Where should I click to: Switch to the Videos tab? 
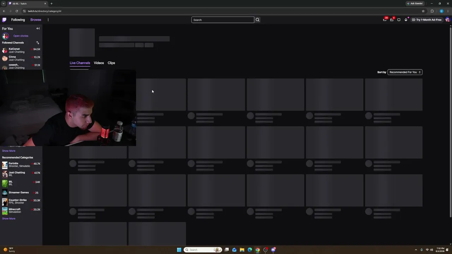pos(99,63)
